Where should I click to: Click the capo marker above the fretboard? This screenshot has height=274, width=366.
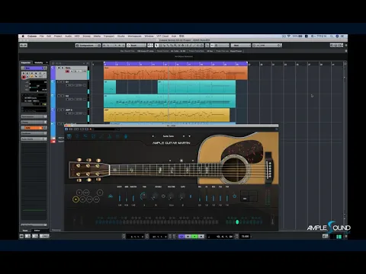[x=181, y=161]
